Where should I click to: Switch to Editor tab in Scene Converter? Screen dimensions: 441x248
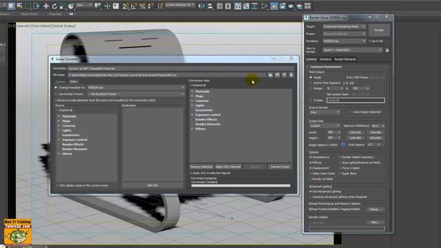(74, 81)
